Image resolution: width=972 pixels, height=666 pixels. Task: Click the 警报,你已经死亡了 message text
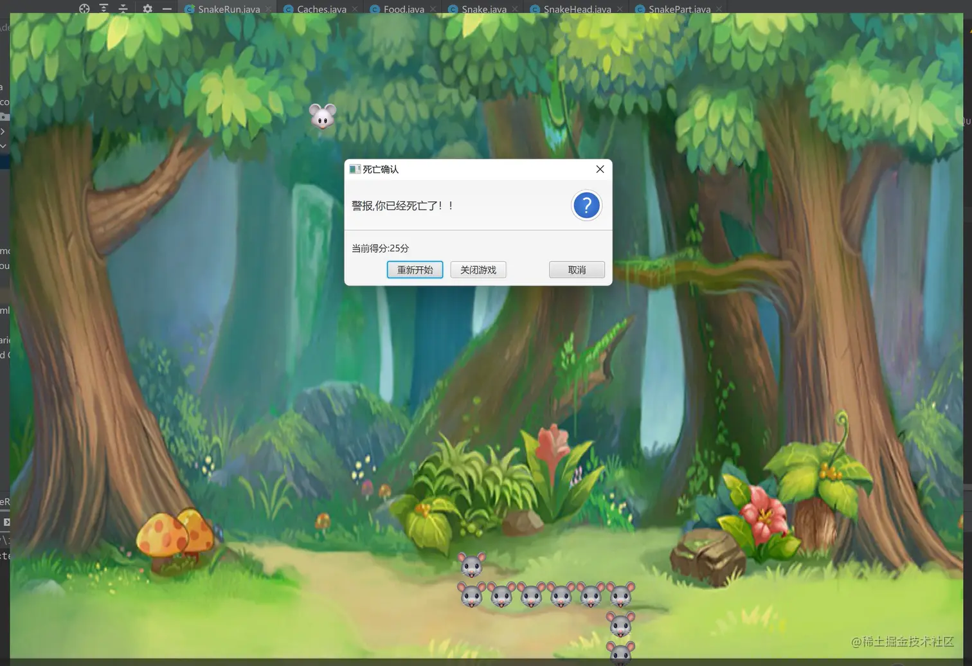pyautogui.click(x=403, y=206)
